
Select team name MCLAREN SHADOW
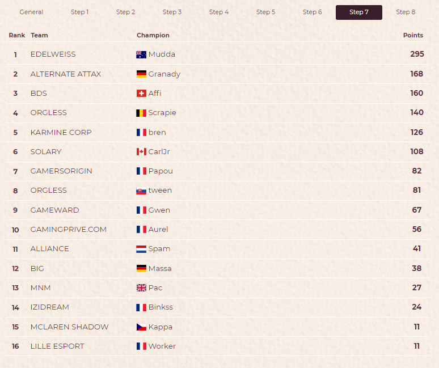69,327
